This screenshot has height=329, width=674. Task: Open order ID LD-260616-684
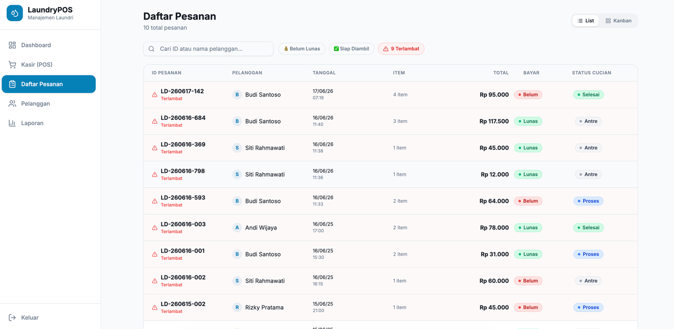pos(183,118)
